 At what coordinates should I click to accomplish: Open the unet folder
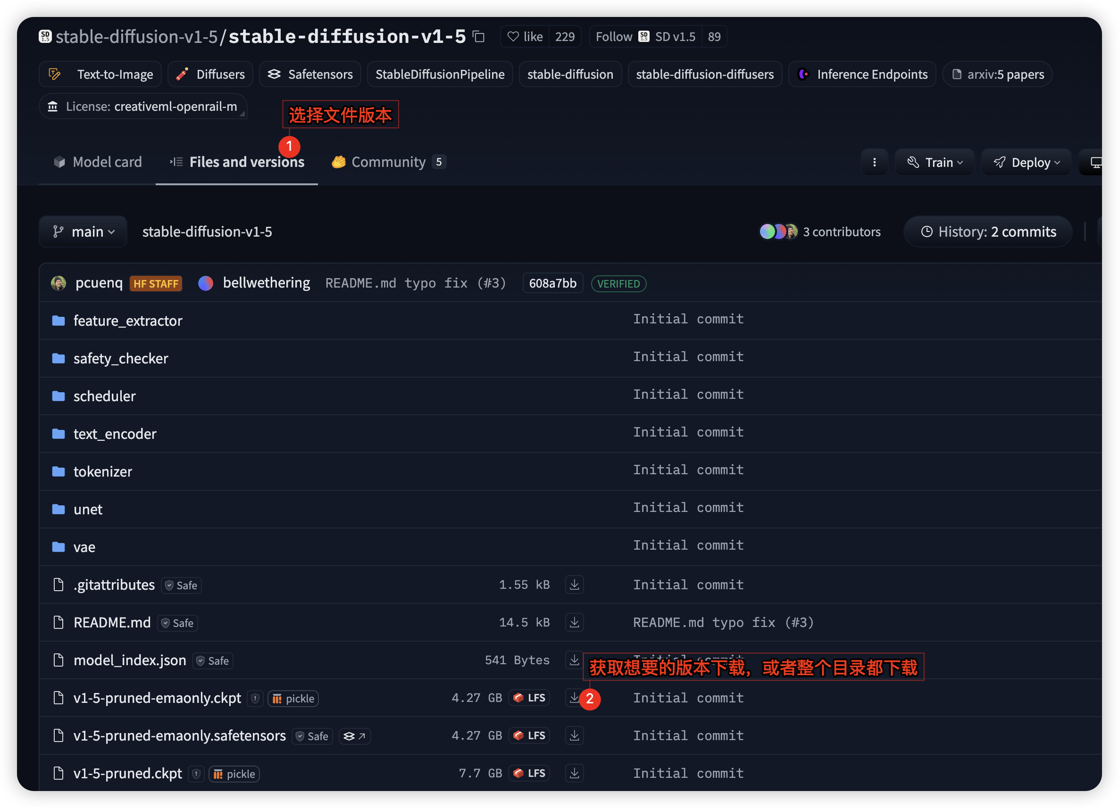pos(88,509)
